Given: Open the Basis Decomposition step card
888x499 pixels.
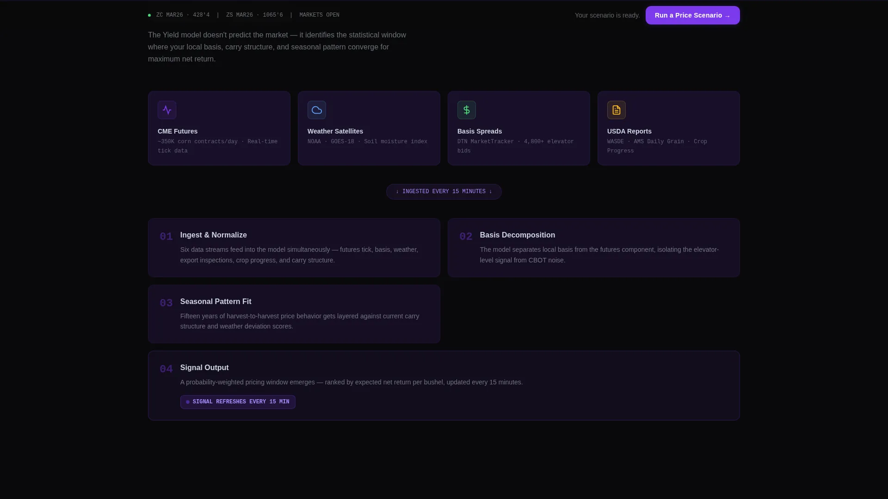Looking at the screenshot, I should [x=593, y=248].
